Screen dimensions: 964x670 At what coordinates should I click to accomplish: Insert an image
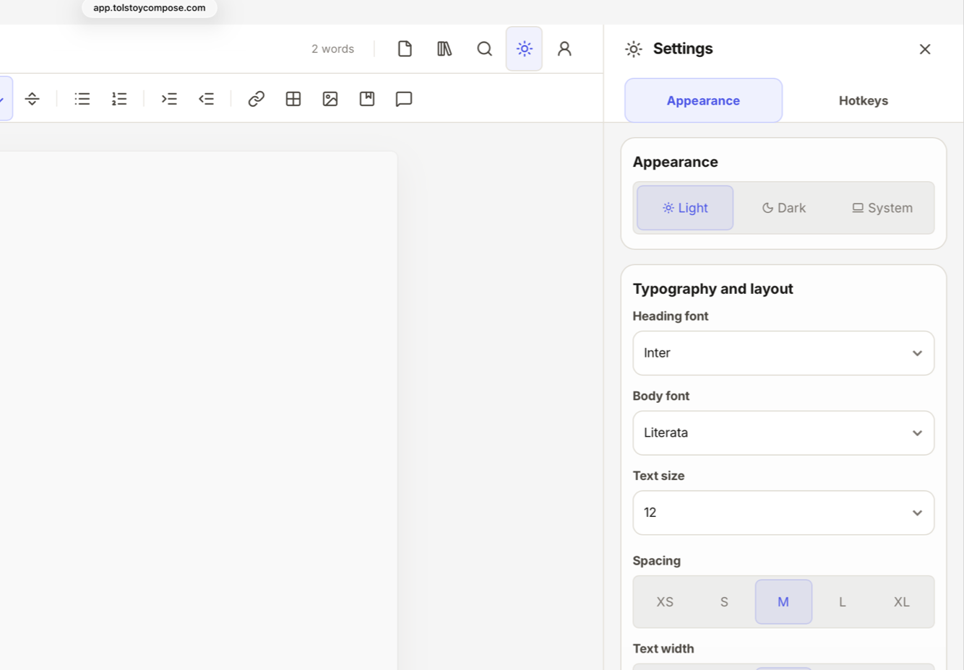click(330, 99)
